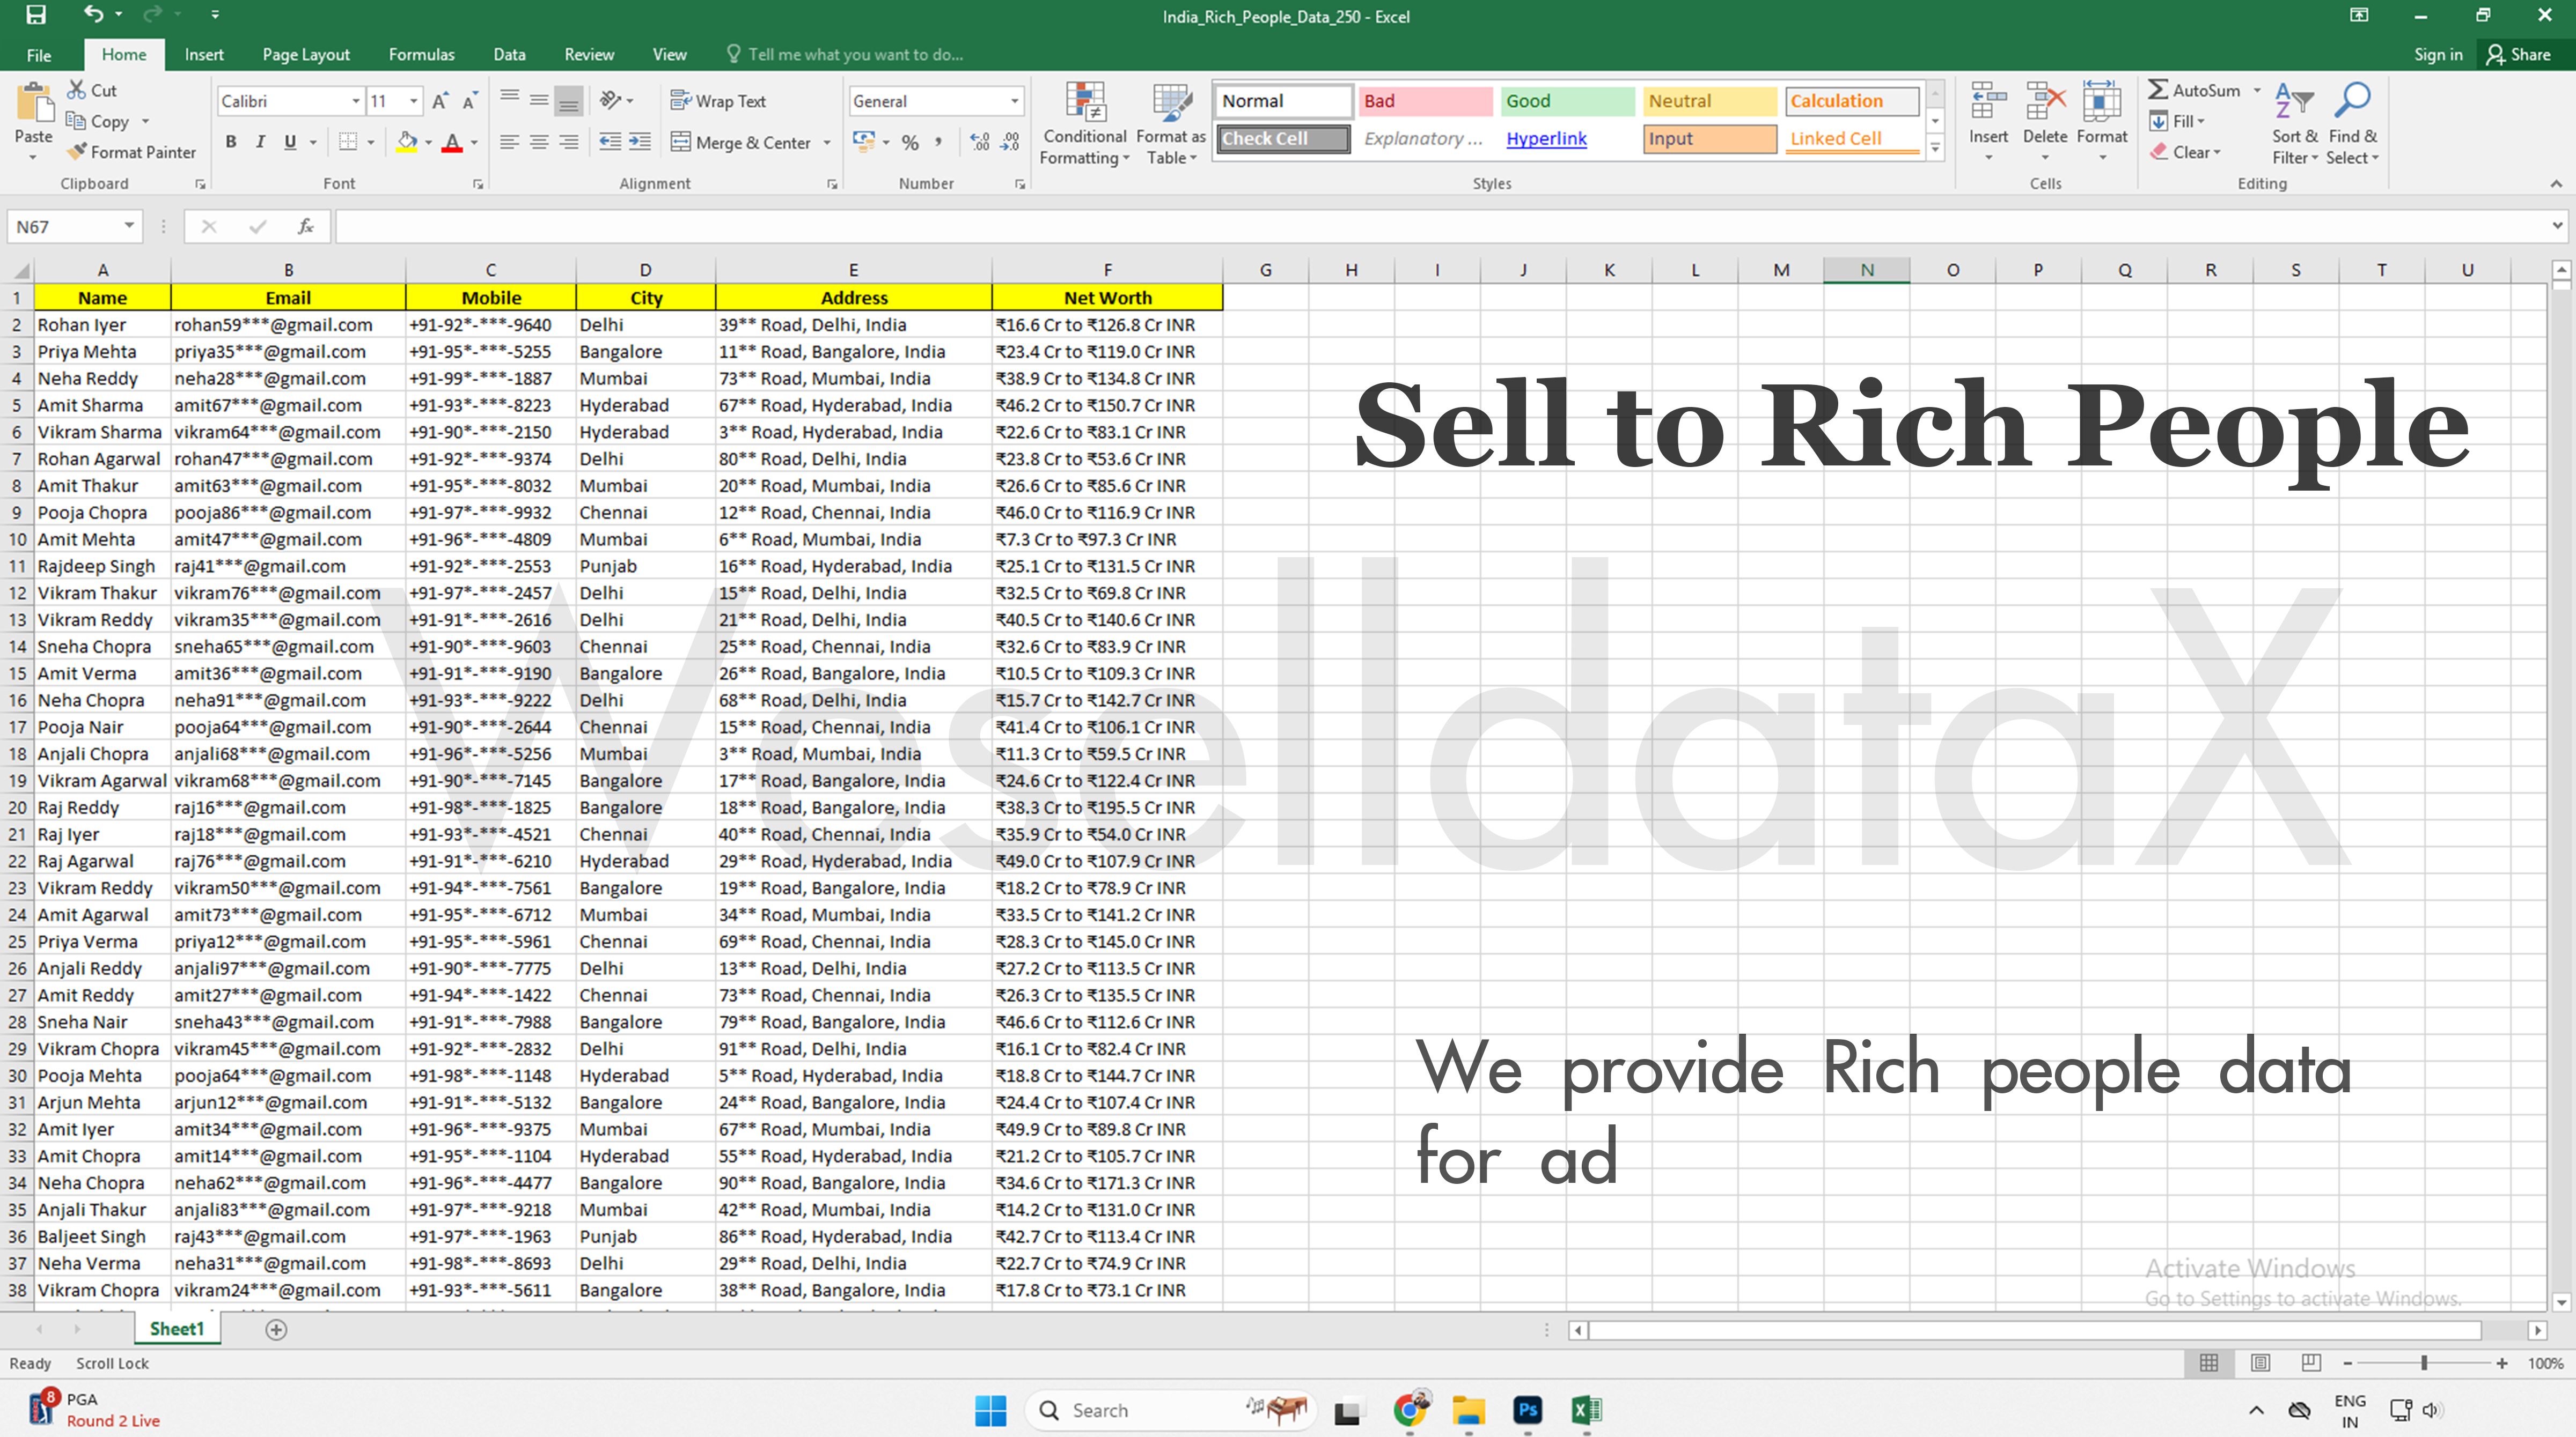Open Conditional Formatting
This screenshot has width=2576, height=1437.
click(x=1085, y=124)
